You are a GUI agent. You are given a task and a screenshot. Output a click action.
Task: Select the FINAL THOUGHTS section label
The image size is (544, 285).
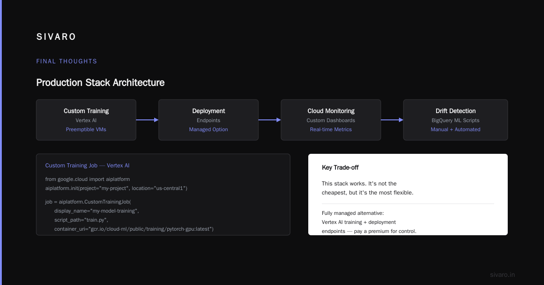pyautogui.click(x=67, y=61)
